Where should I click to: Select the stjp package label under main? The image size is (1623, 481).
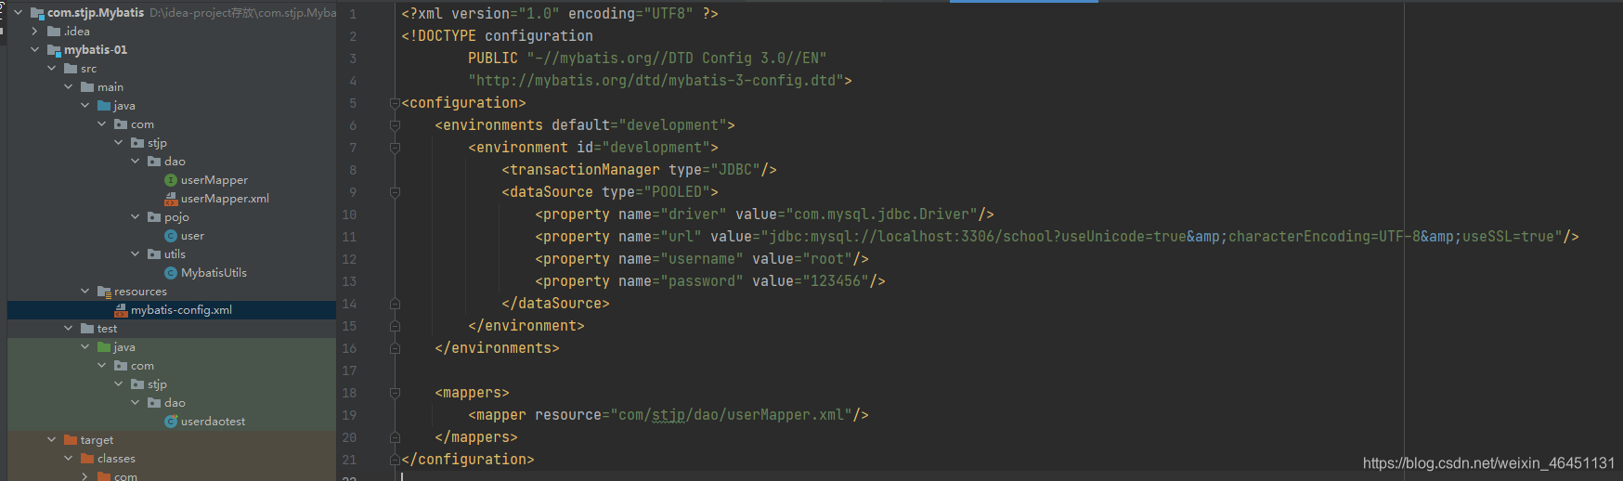157,143
